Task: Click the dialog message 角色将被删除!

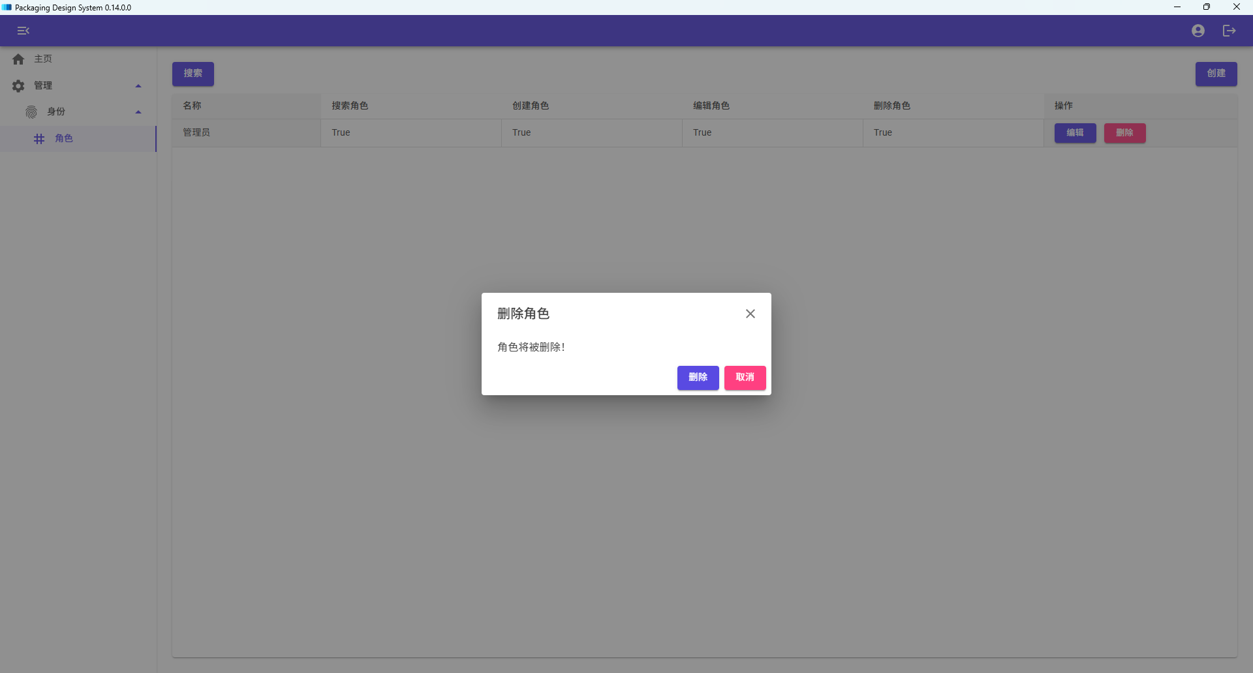Action: tap(531, 347)
